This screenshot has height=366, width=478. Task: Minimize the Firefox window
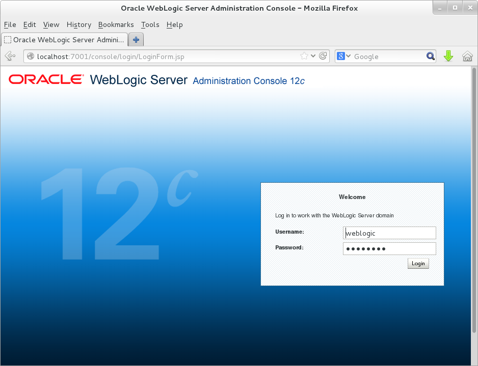tap(440, 8)
